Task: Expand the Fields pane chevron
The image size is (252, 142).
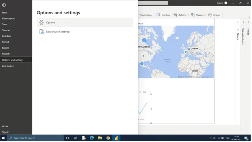Action: (249, 22)
